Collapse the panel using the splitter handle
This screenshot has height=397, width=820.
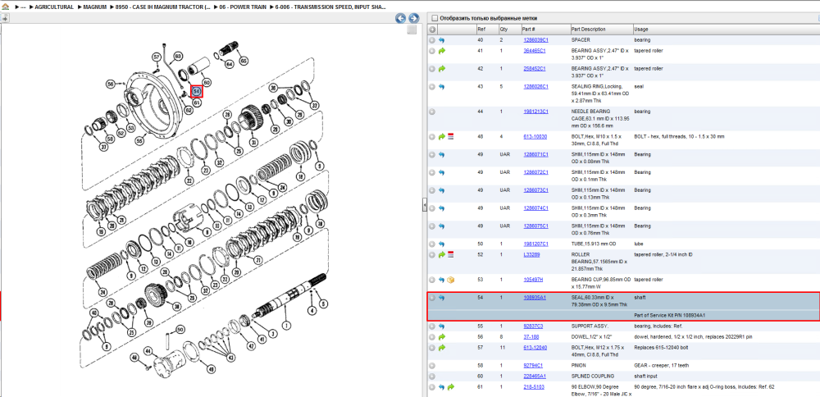point(425,206)
